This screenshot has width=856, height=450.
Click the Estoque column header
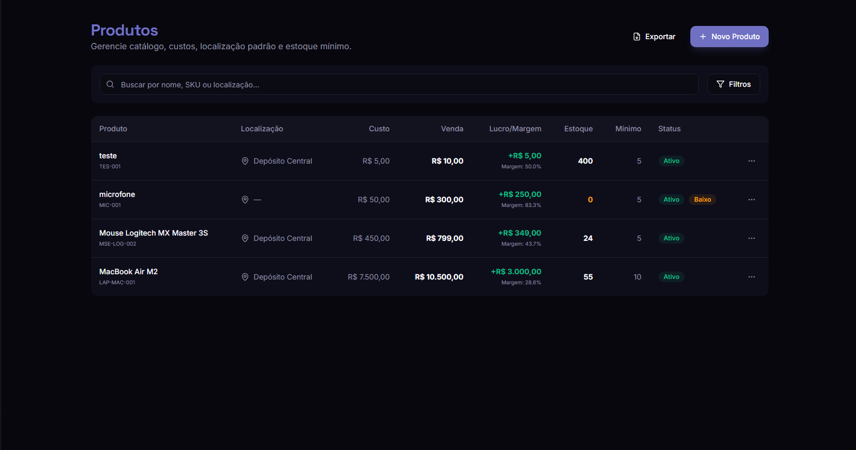(578, 129)
